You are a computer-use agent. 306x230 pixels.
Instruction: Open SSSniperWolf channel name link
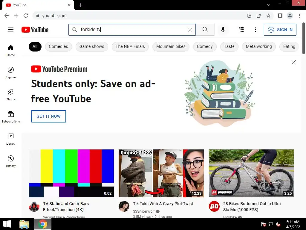click(x=144, y=211)
